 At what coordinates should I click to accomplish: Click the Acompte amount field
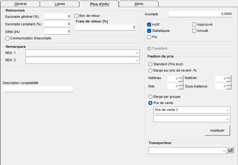pyautogui.click(x=200, y=14)
